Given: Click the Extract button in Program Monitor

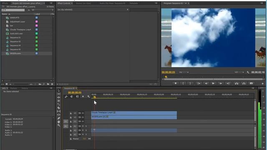Looking at the screenshot, I should point(244,83).
